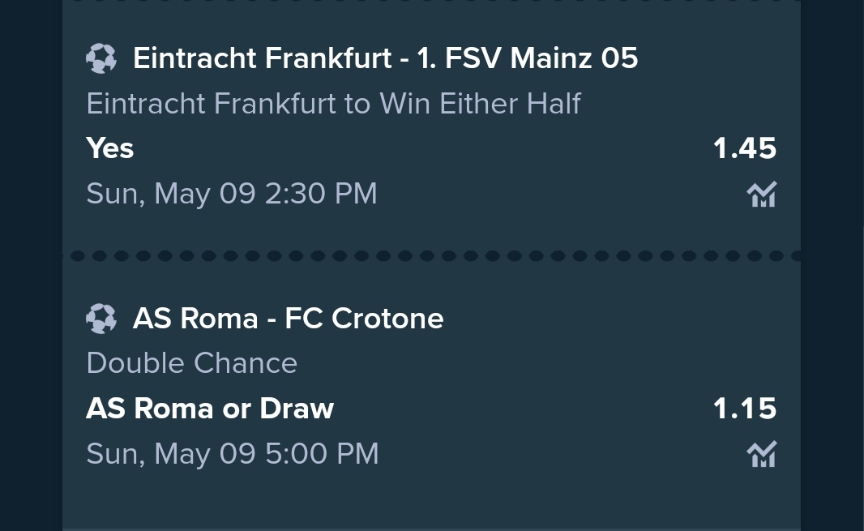Open AS Roma - FC Crotone match

coord(289,318)
